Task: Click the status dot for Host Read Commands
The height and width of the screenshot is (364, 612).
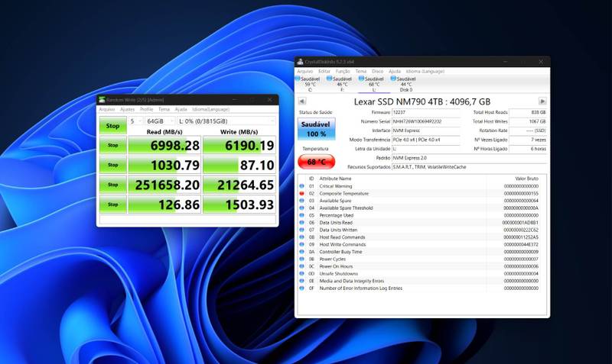Action: click(301, 237)
